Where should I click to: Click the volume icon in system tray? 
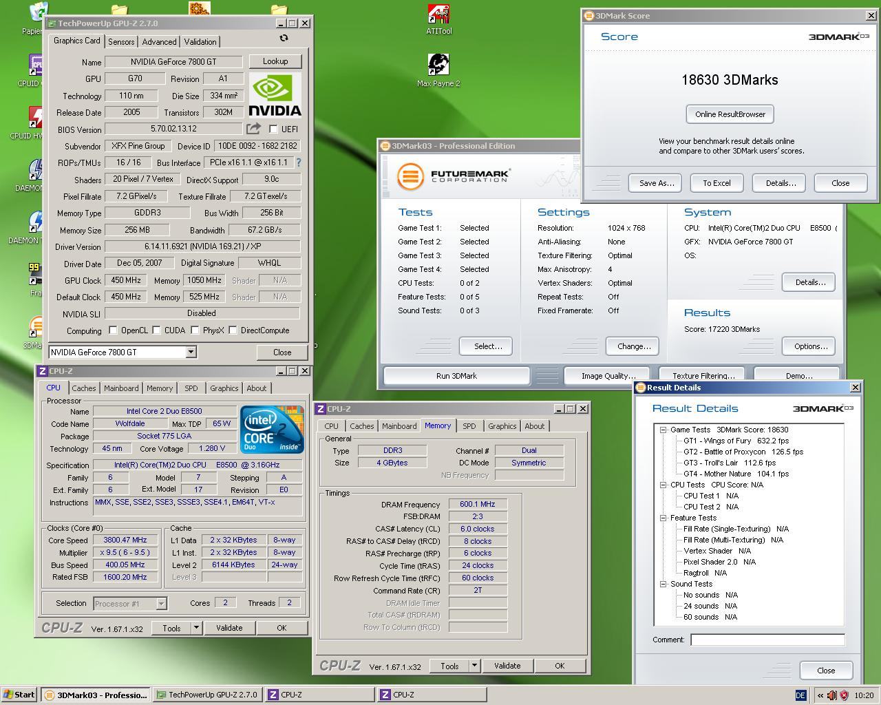coord(831,695)
